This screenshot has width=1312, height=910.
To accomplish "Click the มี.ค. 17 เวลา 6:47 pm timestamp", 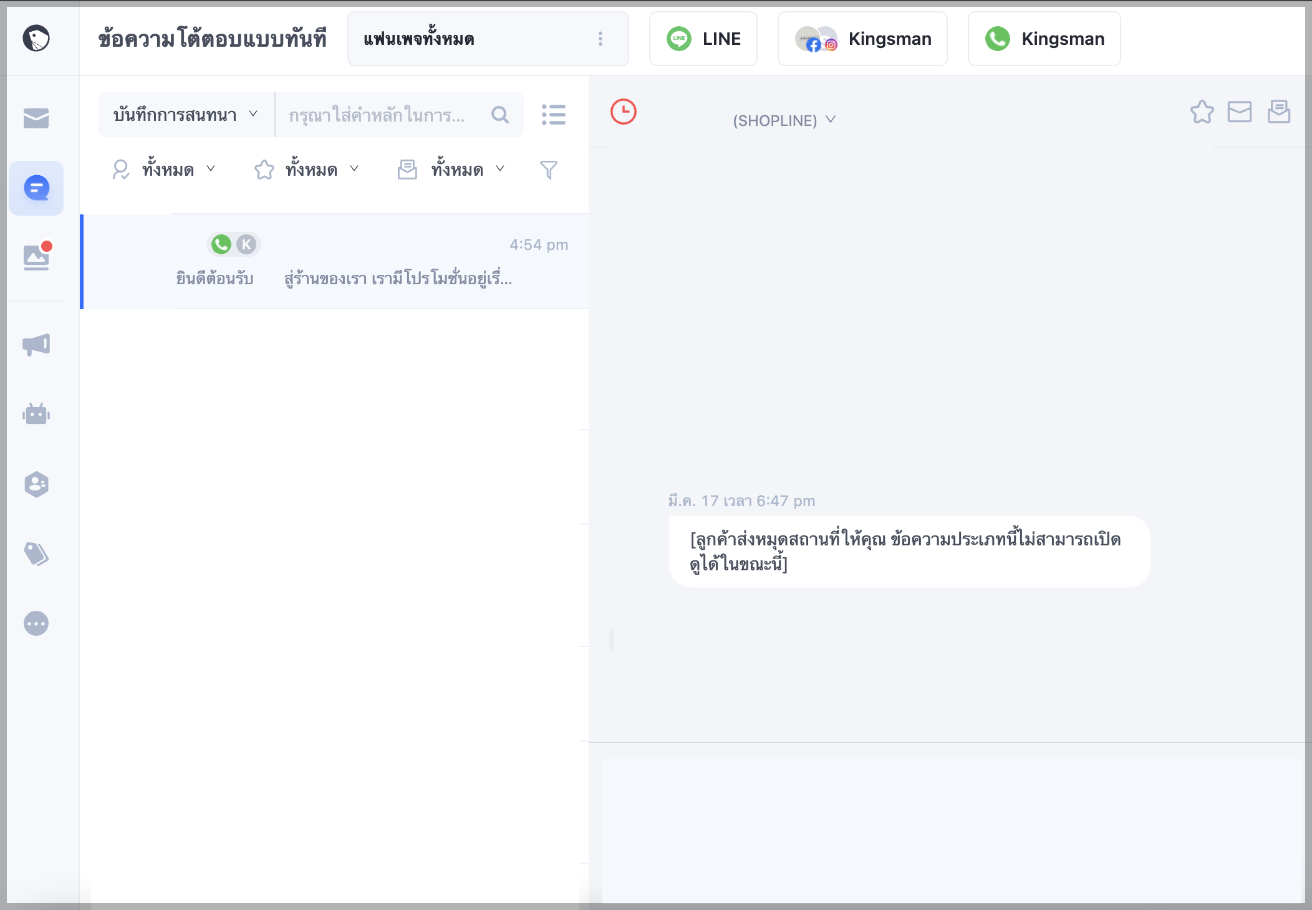I will [x=741, y=501].
